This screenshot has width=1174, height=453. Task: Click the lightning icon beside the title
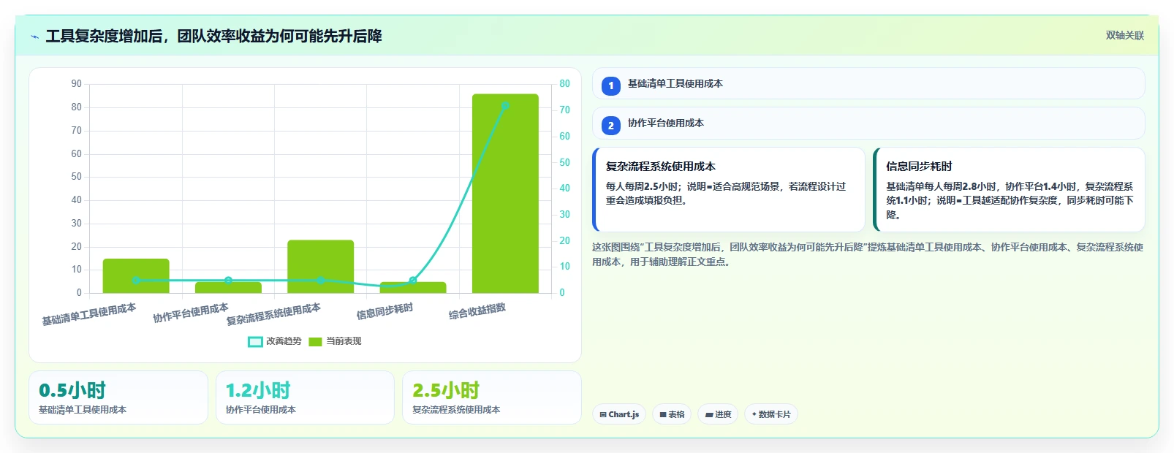[35, 37]
